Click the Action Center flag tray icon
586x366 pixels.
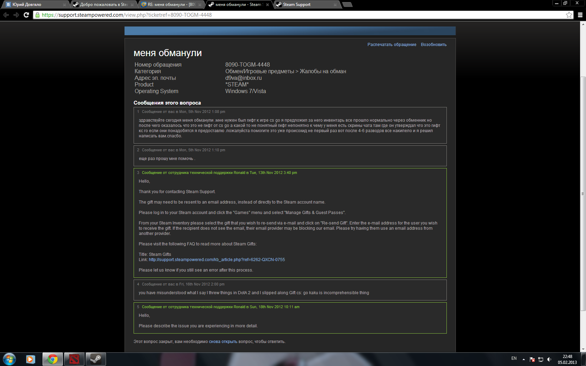(x=532, y=359)
